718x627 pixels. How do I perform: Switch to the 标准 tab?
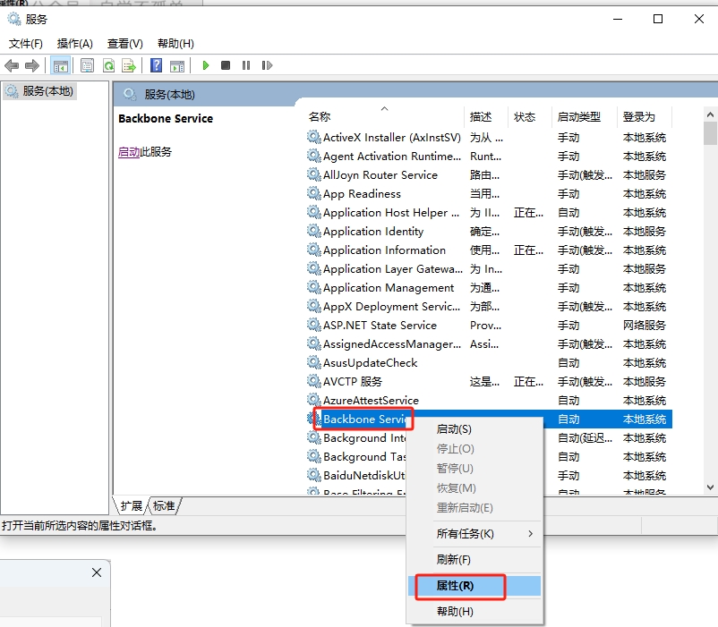click(x=165, y=505)
